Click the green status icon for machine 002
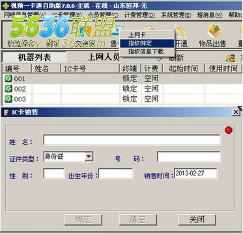 click(8, 89)
